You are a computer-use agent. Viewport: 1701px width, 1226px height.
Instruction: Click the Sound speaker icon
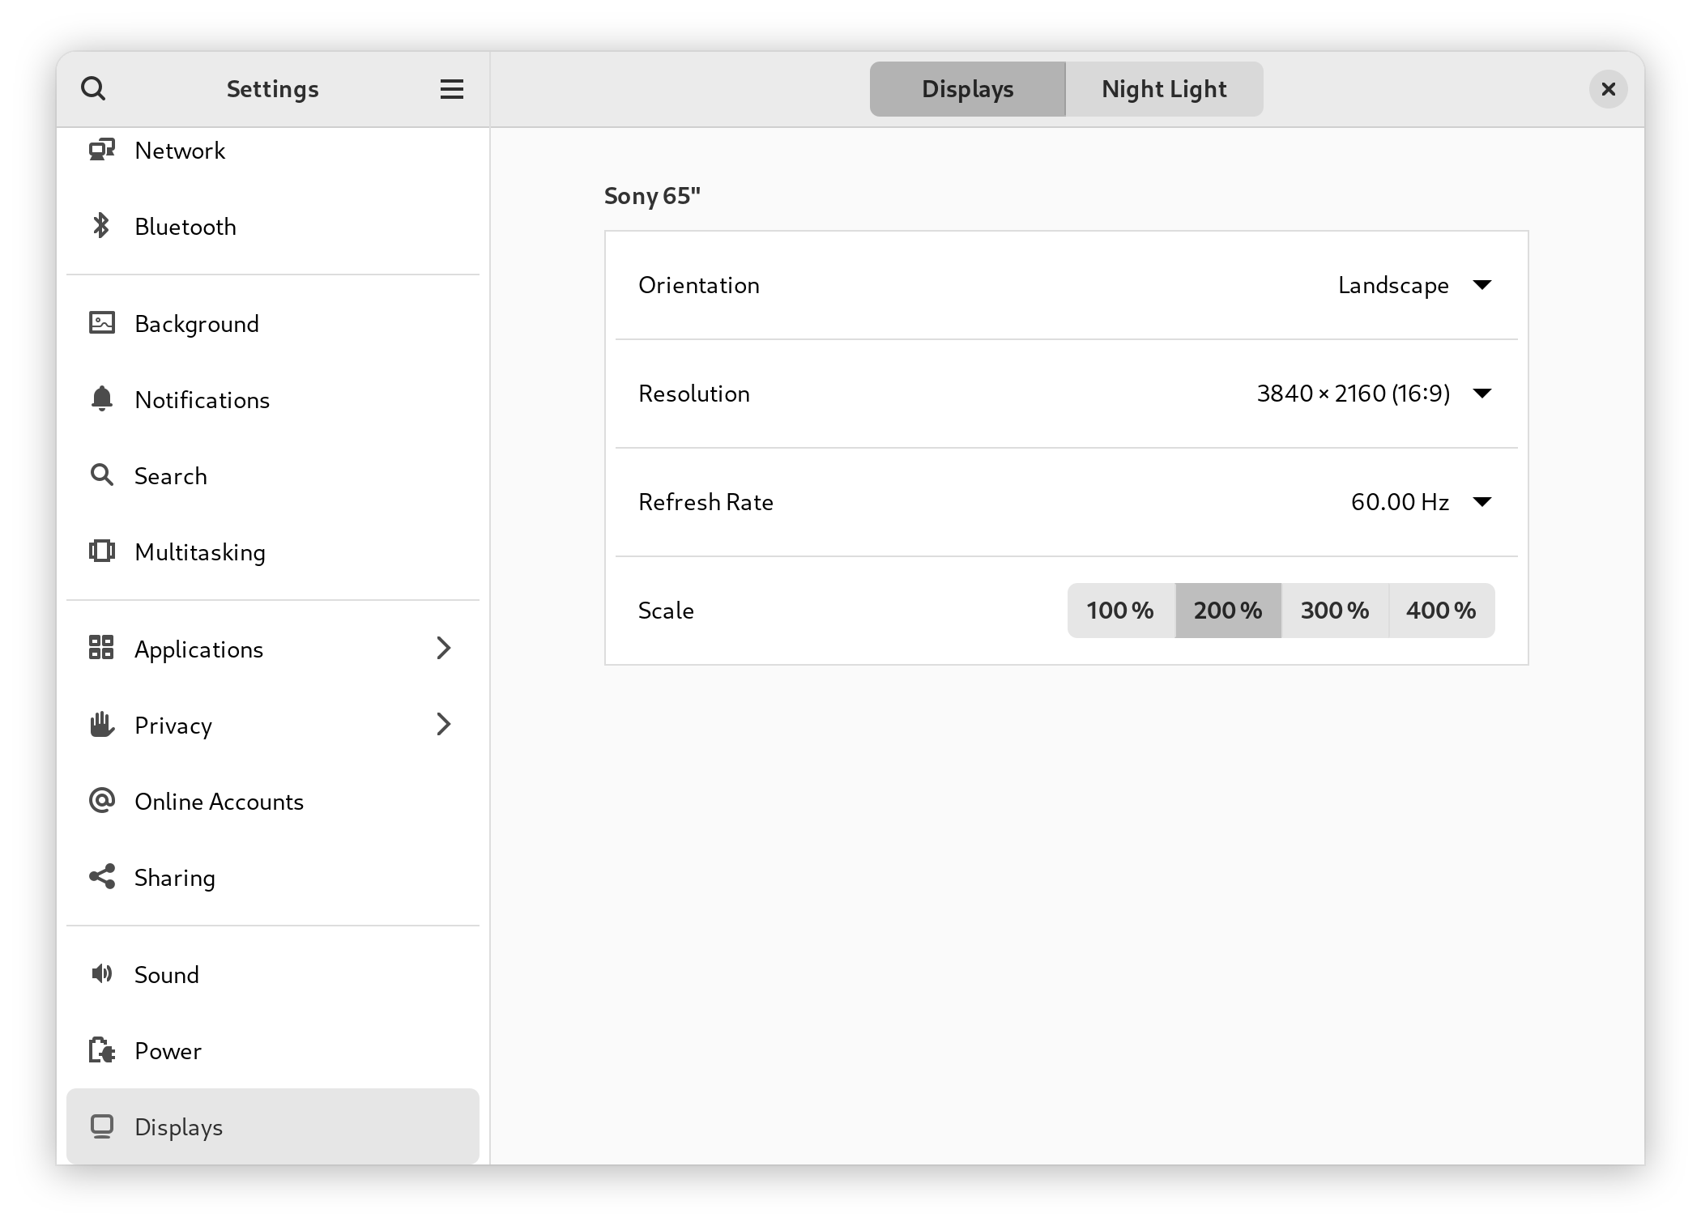pos(102,973)
